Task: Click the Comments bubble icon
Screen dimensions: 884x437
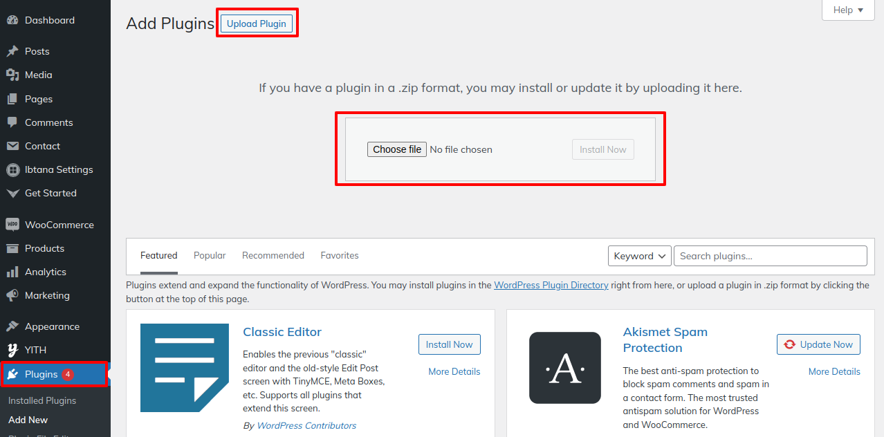Action: 12,122
